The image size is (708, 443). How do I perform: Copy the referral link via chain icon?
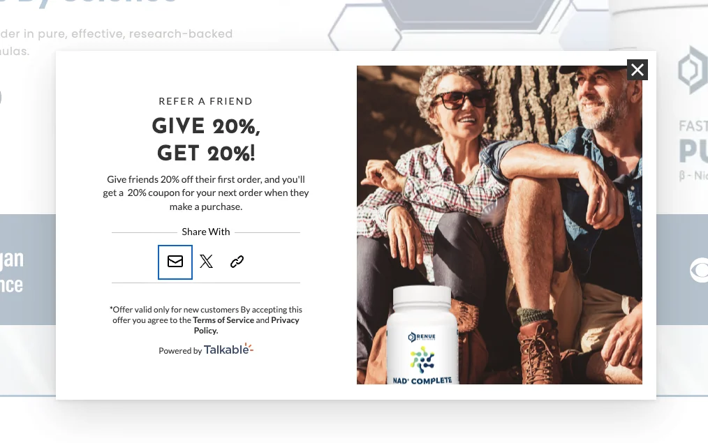point(237,262)
